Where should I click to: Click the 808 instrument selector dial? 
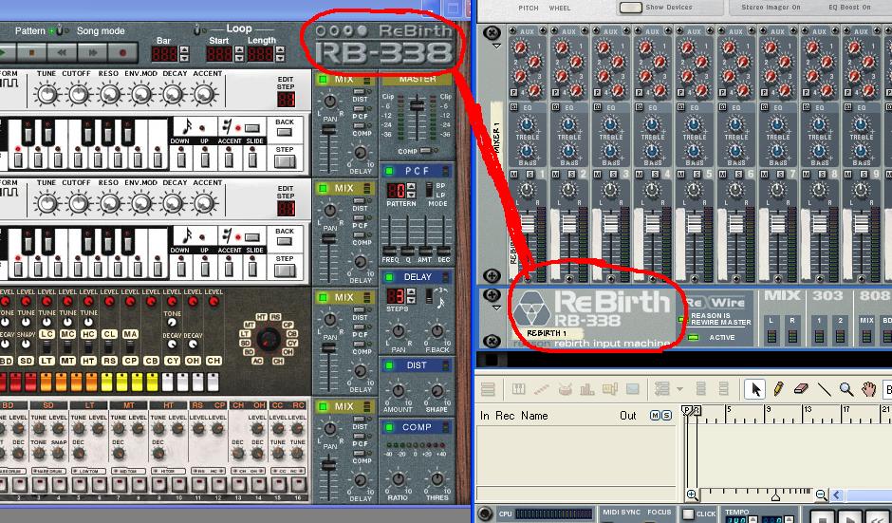[x=269, y=339]
